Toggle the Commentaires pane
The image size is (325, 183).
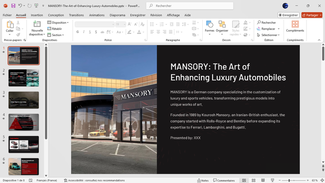pos(224,180)
